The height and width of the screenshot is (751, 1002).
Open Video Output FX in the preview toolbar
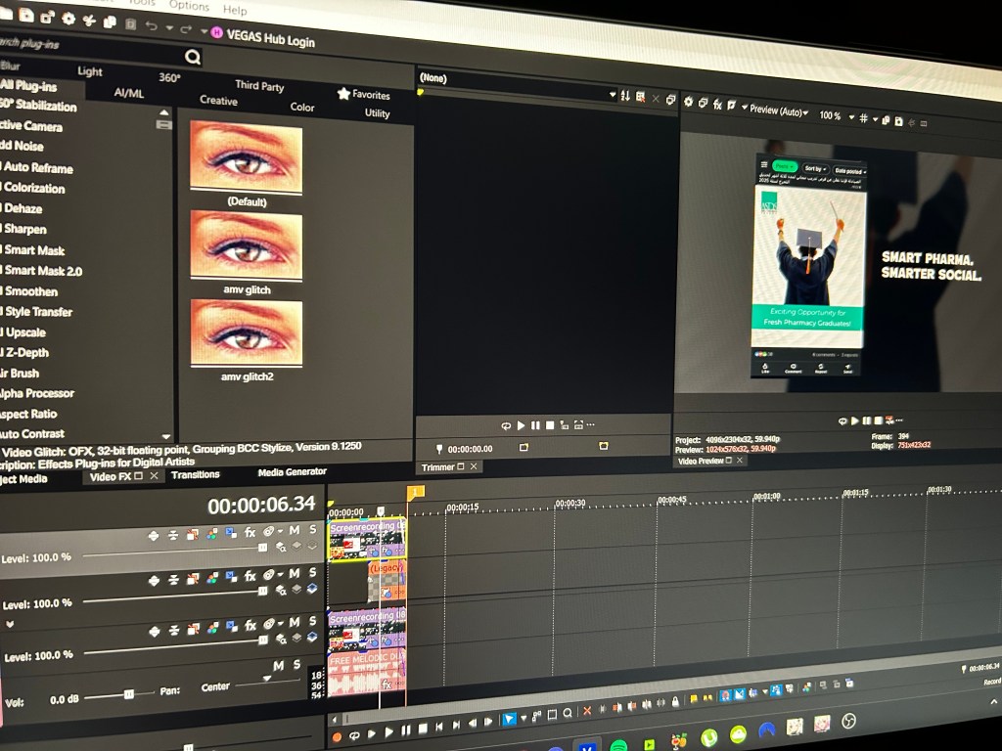tap(717, 105)
